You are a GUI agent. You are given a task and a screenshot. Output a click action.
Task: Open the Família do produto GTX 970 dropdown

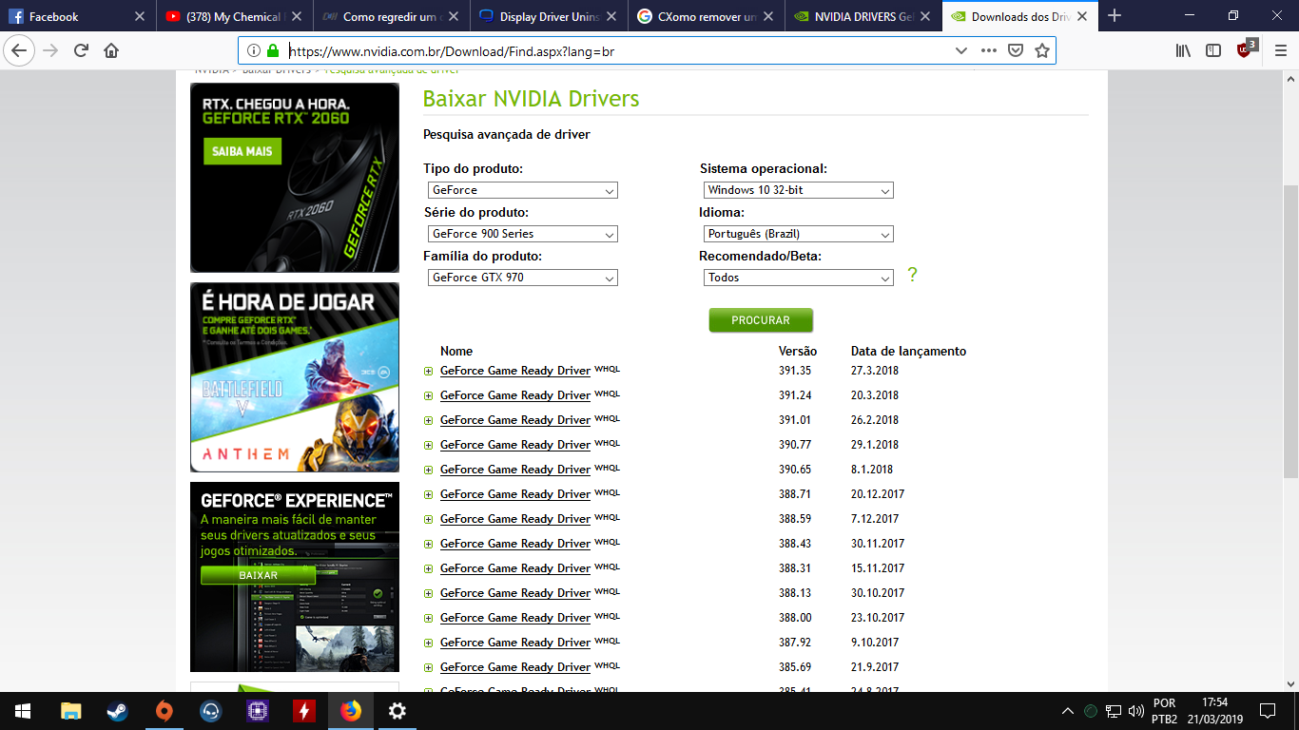tap(522, 278)
